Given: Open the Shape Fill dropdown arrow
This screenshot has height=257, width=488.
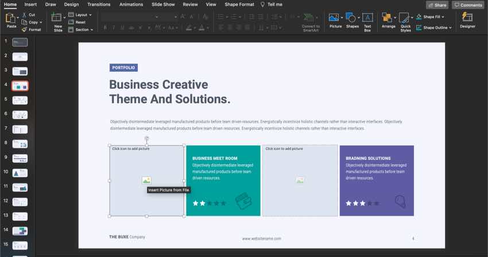Looking at the screenshot, I should click(x=443, y=17).
